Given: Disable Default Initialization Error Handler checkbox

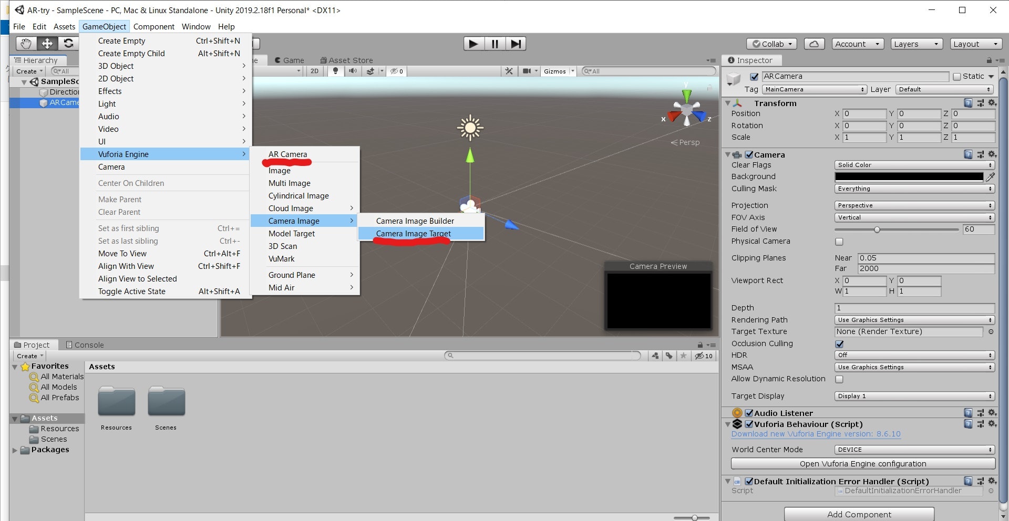Looking at the screenshot, I should click(749, 481).
